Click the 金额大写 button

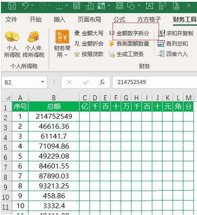pyautogui.click(x=89, y=33)
